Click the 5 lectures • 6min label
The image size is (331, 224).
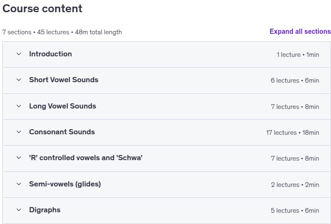coord(295,210)
